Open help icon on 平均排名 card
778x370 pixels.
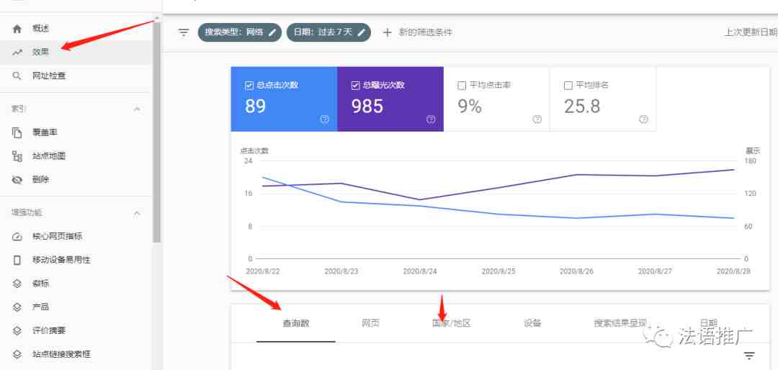point(643,119)
